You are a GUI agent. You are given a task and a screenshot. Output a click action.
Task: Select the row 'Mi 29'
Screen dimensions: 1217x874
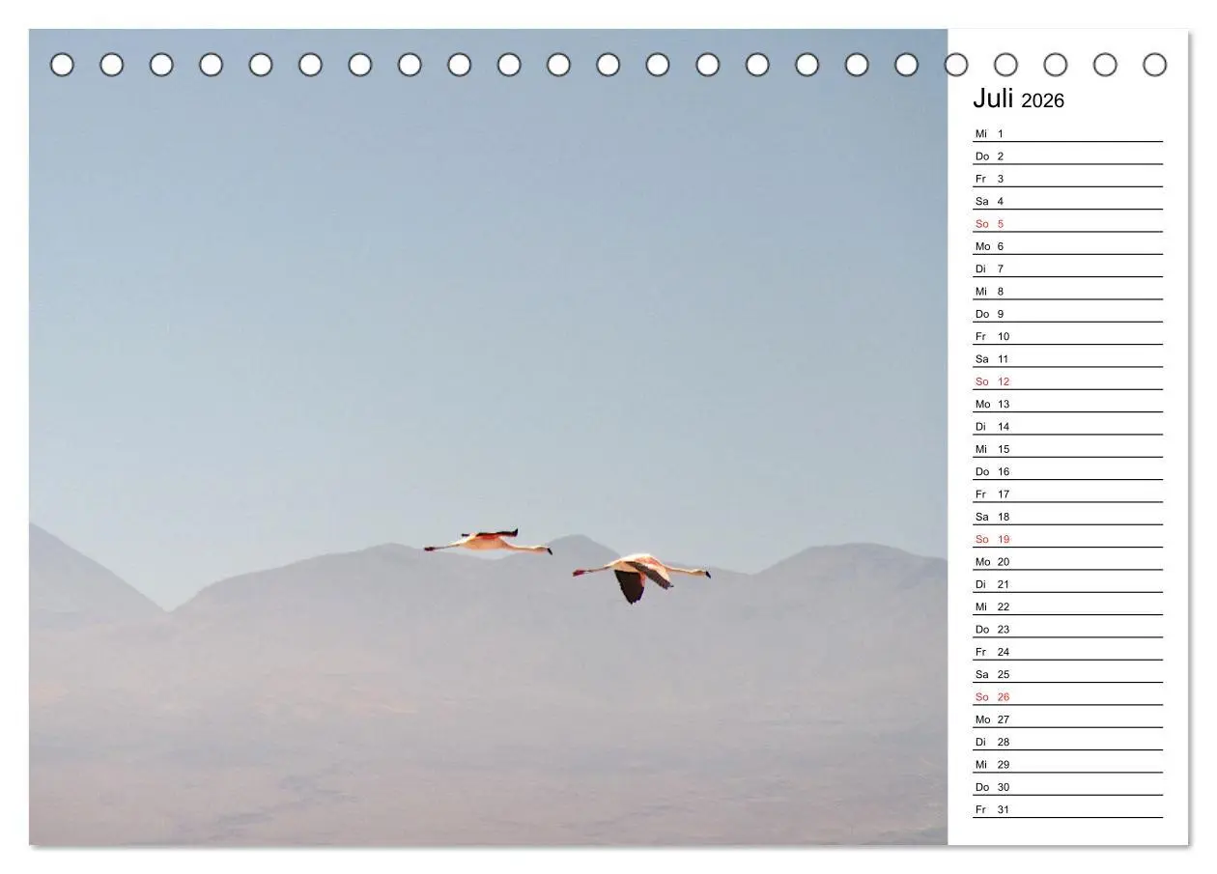[1067, 764]
